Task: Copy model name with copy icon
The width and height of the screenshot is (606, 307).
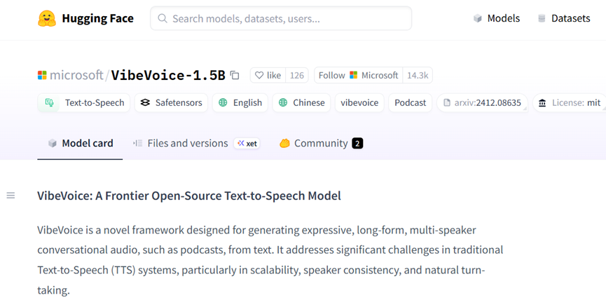Action: (x=235, y=76)
